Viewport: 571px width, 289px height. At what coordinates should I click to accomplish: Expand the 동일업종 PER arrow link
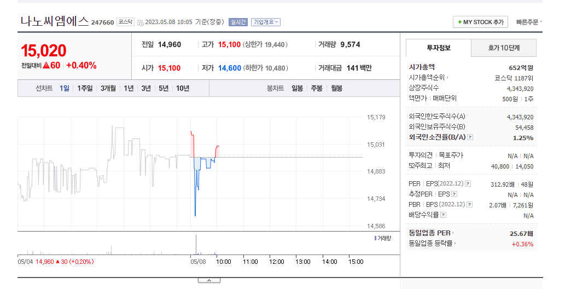(453, 233)
